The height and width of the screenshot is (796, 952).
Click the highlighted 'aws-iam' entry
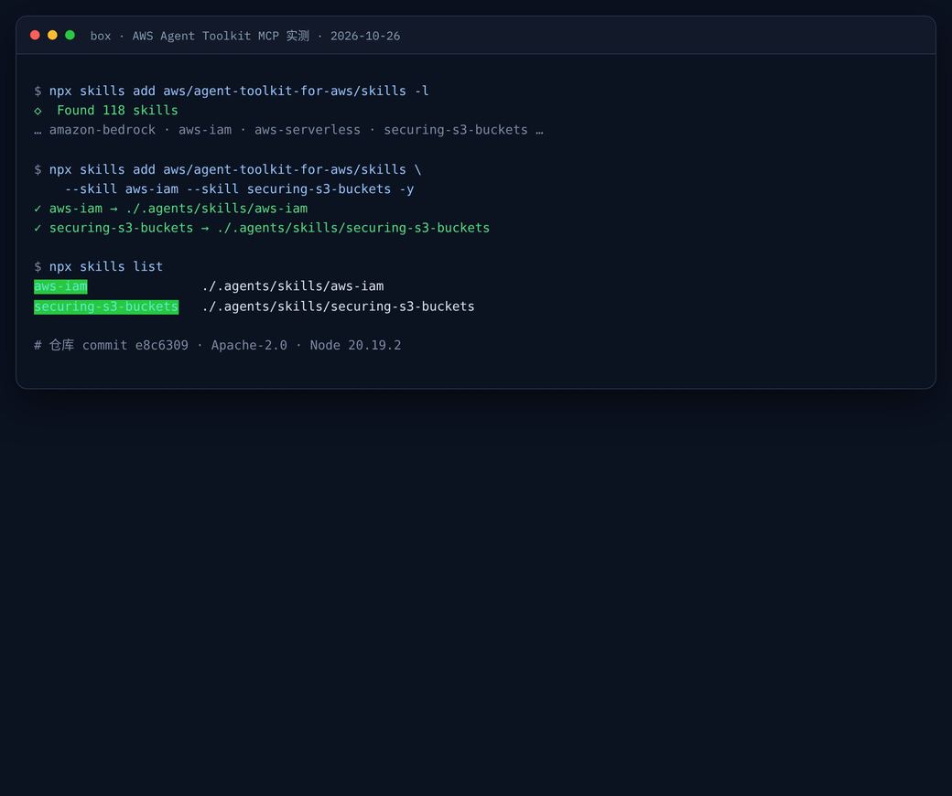pos(60,286)
